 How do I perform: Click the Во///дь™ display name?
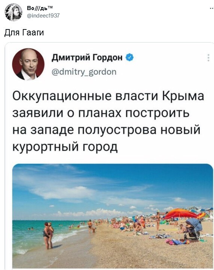pyautogui.click(x=40, y=8)
